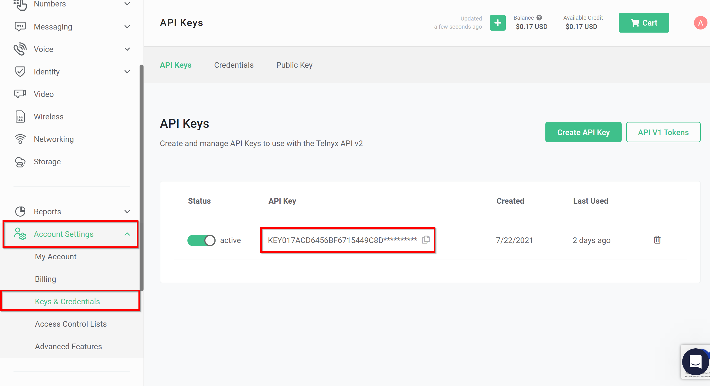
Task: Toggle the active API key switch off
Action: 201,240
